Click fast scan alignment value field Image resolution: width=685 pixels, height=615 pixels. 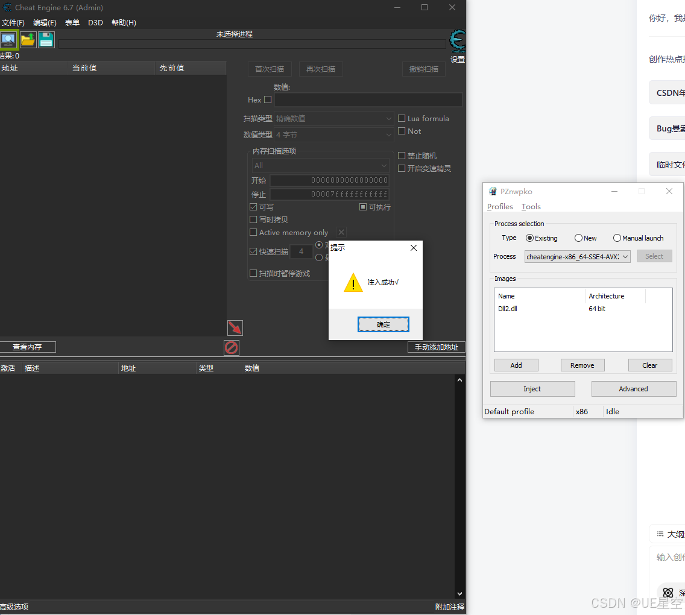(301, 251)
